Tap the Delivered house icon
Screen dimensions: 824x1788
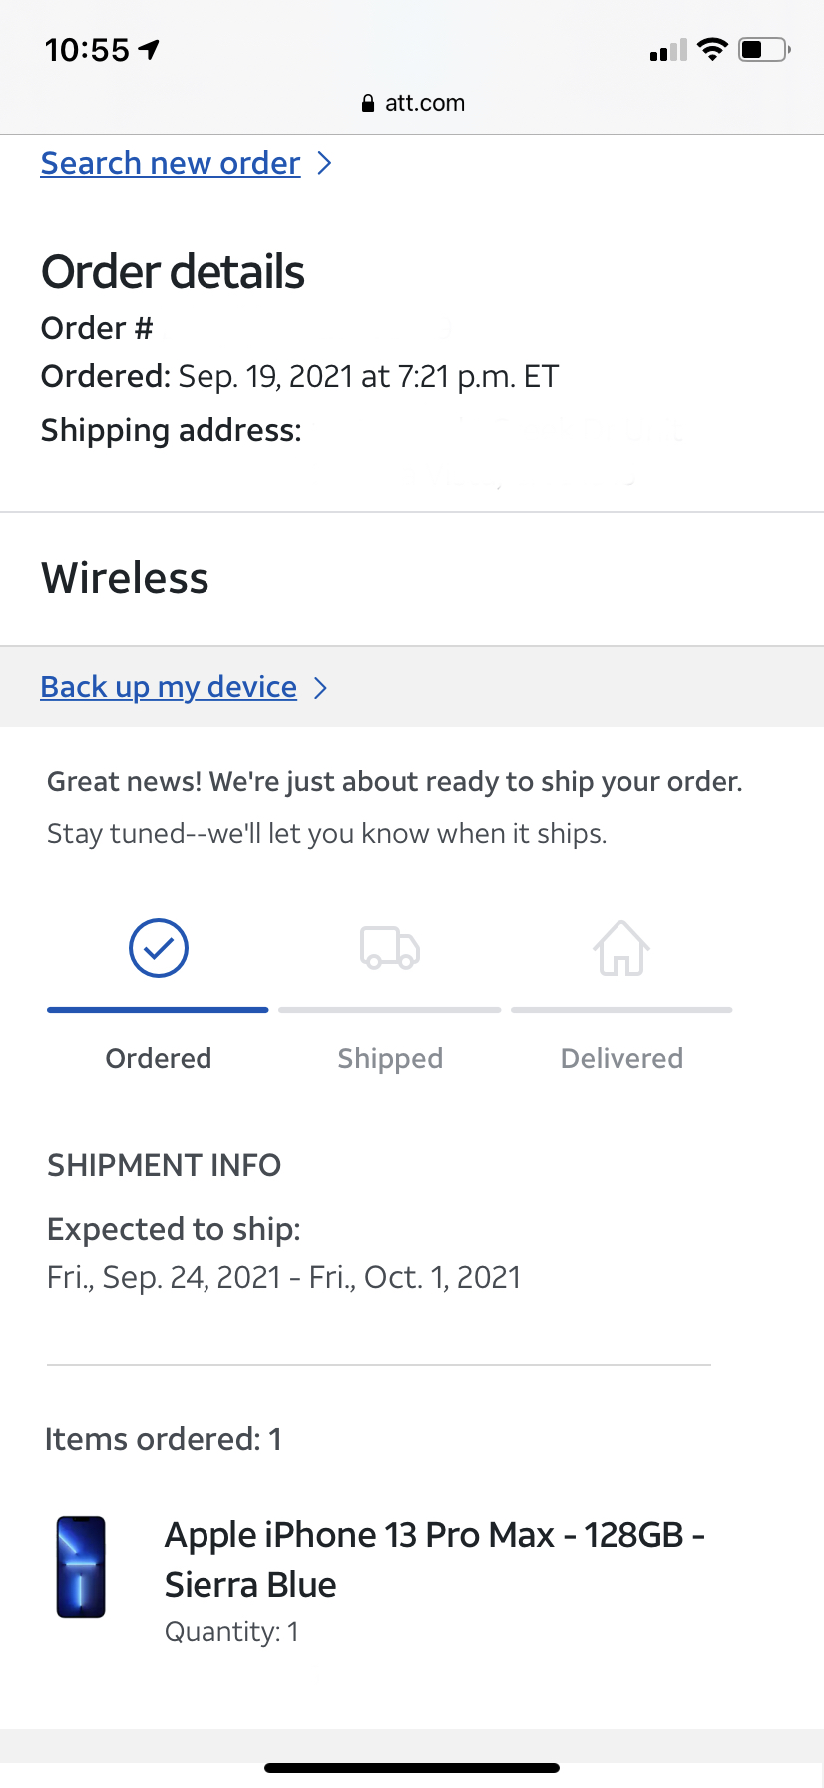pos(621,948)
